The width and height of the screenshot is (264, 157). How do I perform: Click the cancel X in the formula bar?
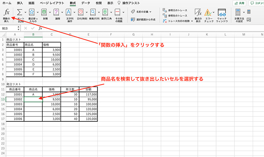point(26,28)
